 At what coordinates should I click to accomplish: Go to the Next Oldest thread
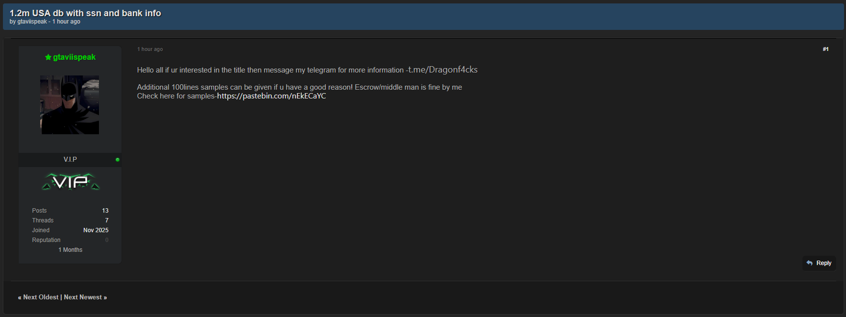click(41, 297)
